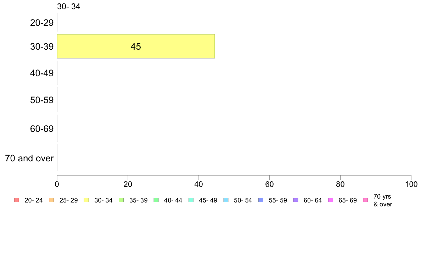421x261 pixels.
Task: Toggle the 55- 59 legend swatch
Action: pos(261,200)
